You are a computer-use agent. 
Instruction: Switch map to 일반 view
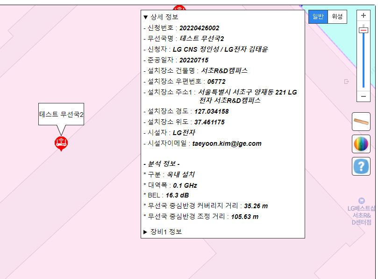(x=318, y=16)
